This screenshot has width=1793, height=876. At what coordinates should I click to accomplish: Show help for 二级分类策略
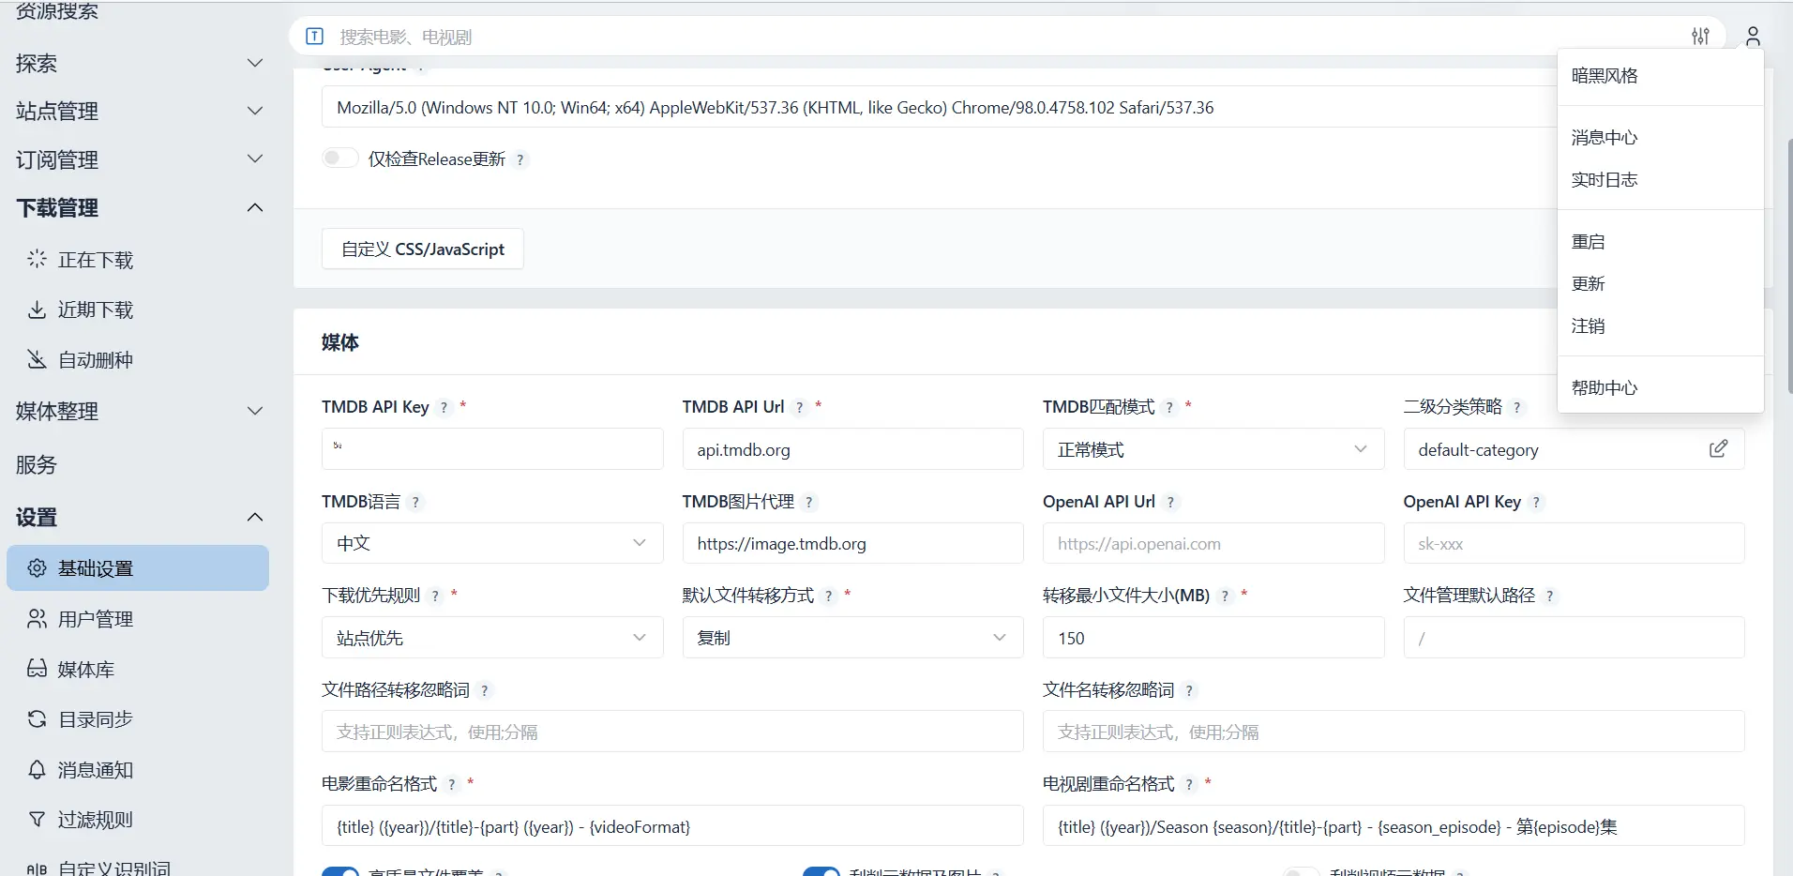(1516, 407)
